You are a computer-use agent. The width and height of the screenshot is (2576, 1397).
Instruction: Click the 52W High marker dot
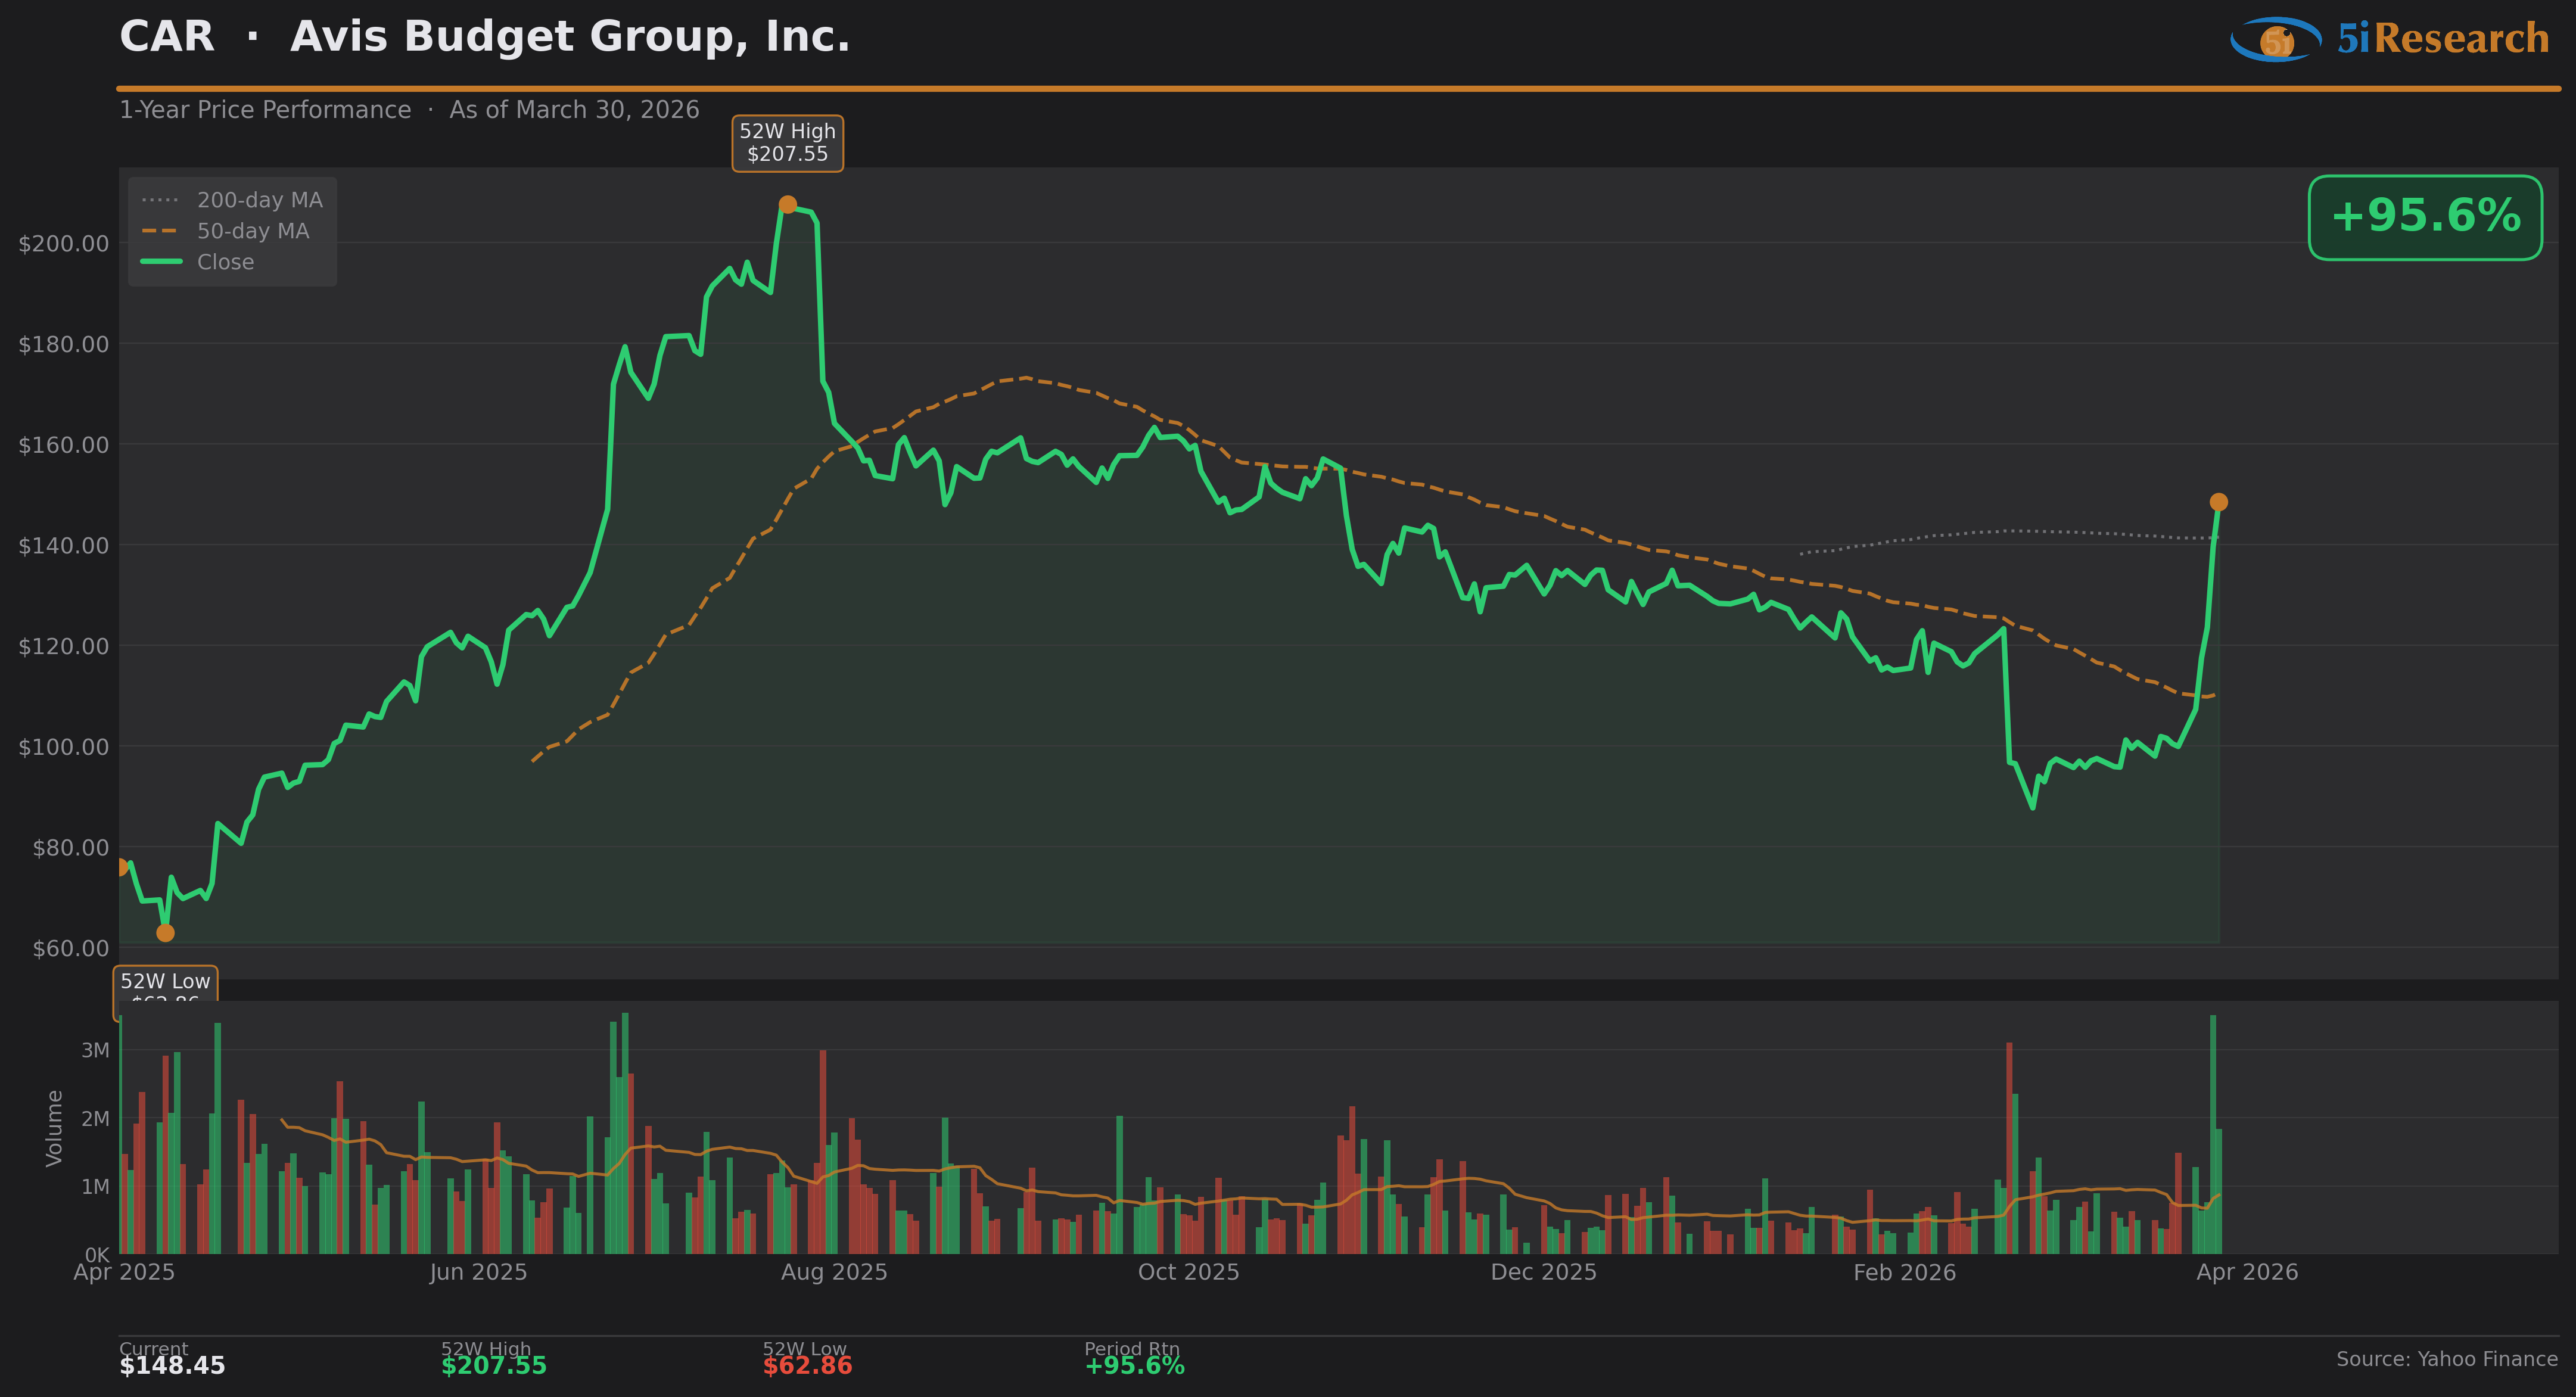click(787, 204)
